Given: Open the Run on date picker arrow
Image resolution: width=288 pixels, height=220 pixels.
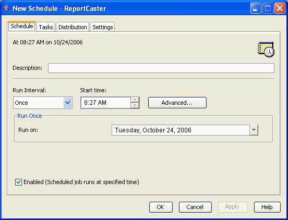Looking at the screenshot, I should click(x=254, y=130).
